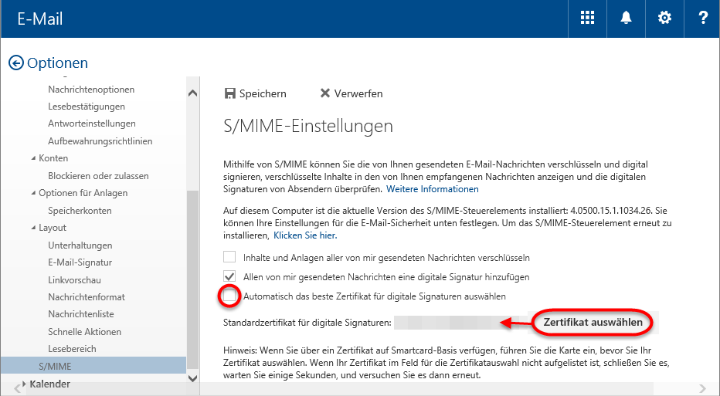Enable encryption of all sent messages checkbox
720x396 pixels.
pos(229,257)
